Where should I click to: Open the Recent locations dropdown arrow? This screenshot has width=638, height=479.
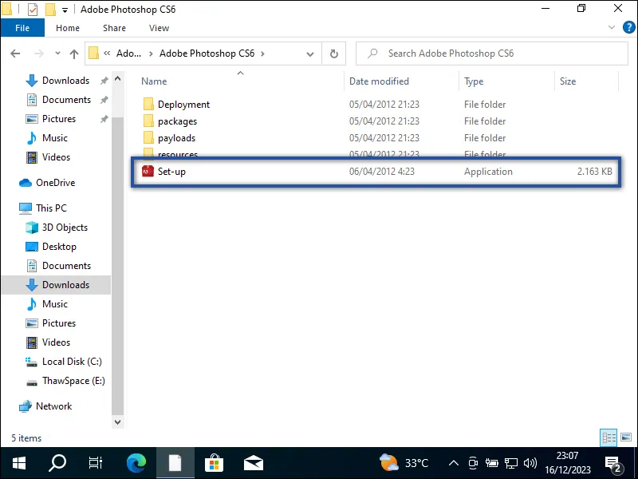click(56, 53)
